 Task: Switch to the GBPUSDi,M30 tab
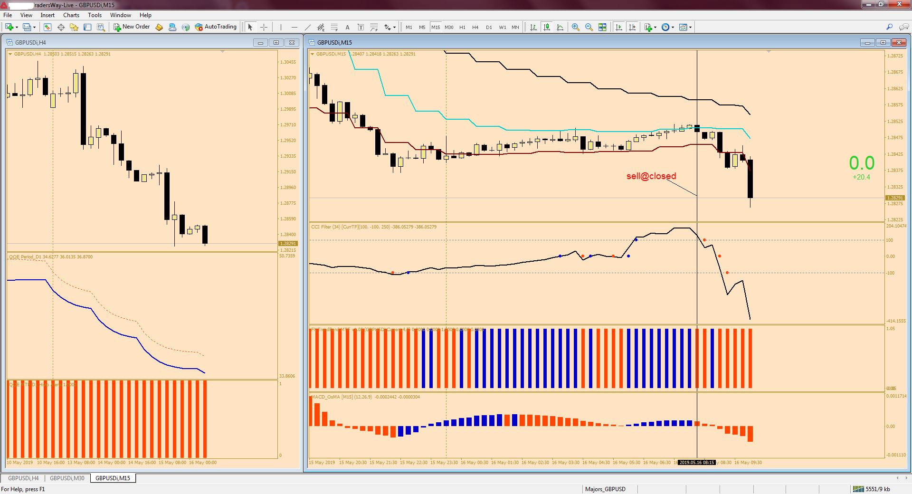tap(67, 478)
